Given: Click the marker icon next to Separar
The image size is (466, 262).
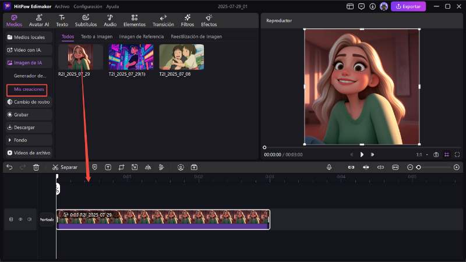Looking at the screenshot, I should point(94,167).
